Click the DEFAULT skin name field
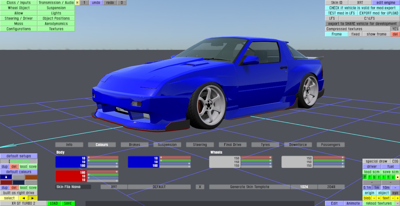Screen dimensions: 400x206 (159, 187)
